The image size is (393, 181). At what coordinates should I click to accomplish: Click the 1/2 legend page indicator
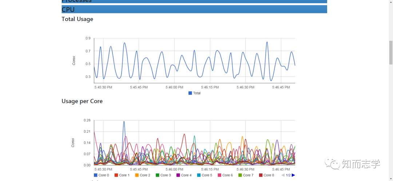[x=288, y=175]
